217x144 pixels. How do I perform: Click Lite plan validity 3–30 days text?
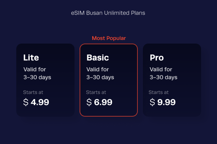click(37, 77)
